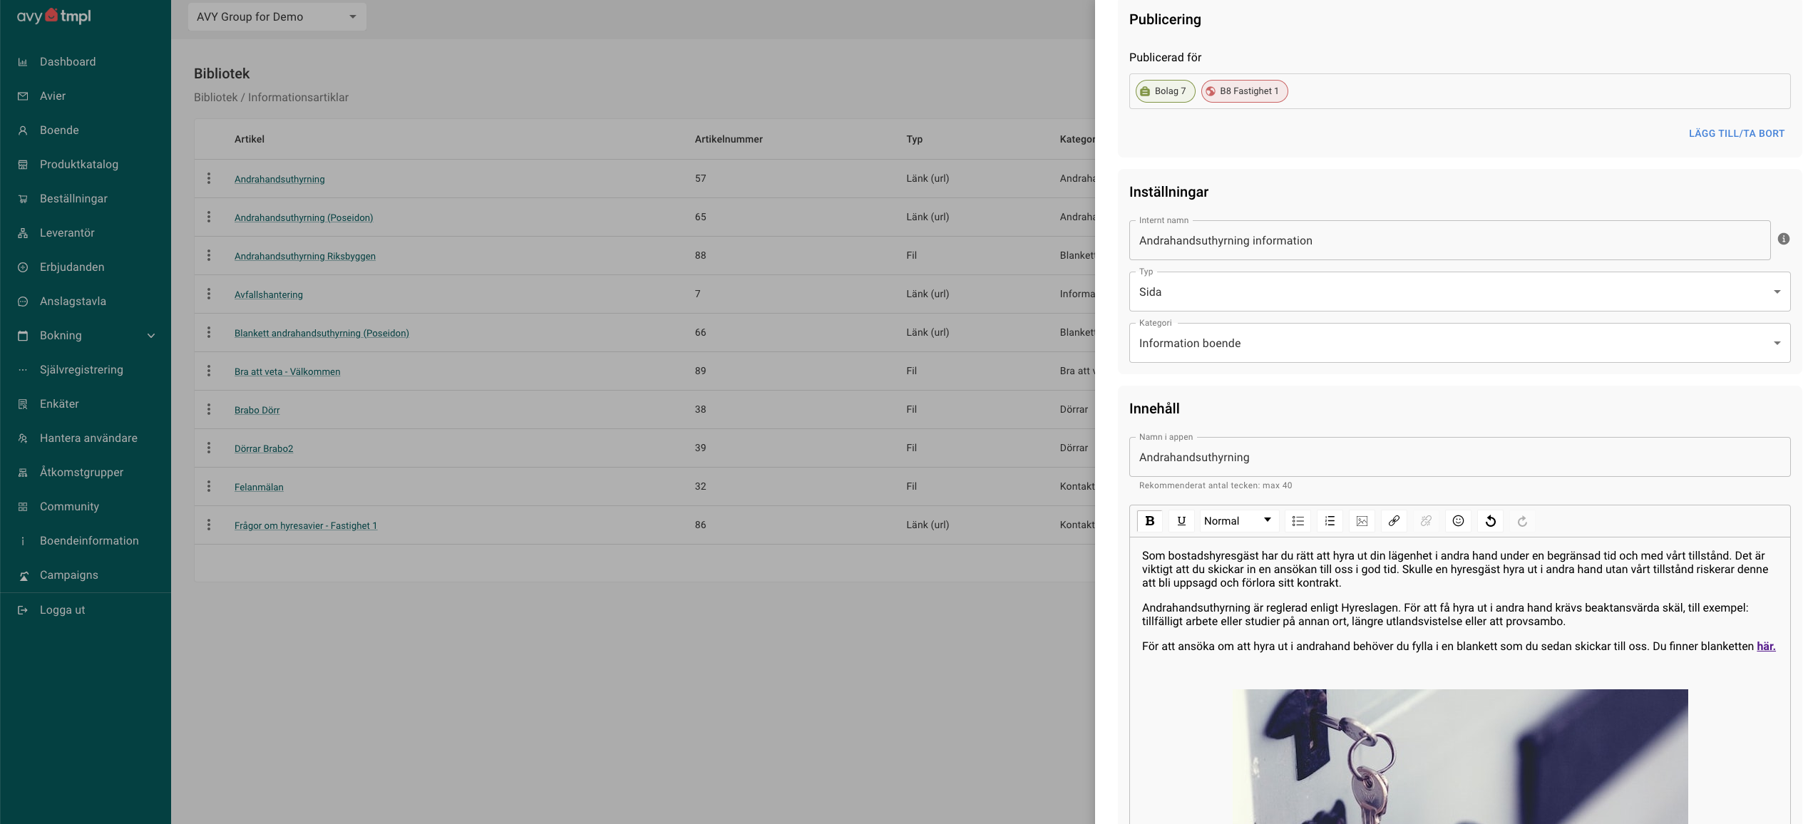Screen dimensions: 1808x824
Task: Toggle underline formatting in the editor toolbar
Action: pyautogui.click(x=1181, y=521)
